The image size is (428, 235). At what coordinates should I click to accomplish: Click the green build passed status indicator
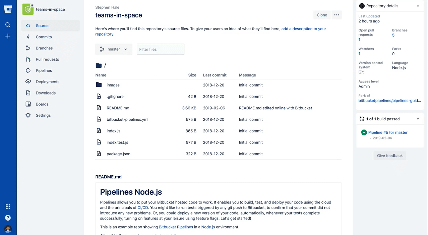click(364, 132)
